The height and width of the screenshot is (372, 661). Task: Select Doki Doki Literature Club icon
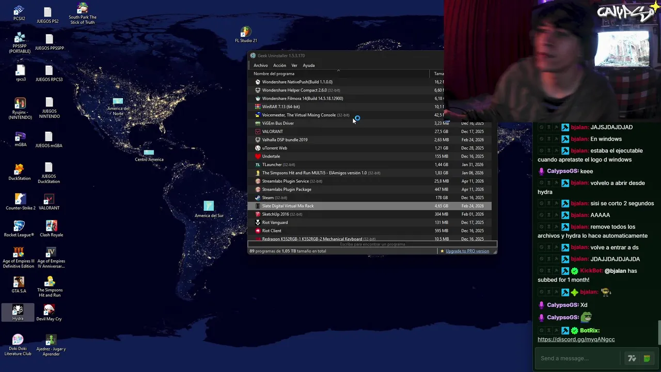tap(18, 345)
